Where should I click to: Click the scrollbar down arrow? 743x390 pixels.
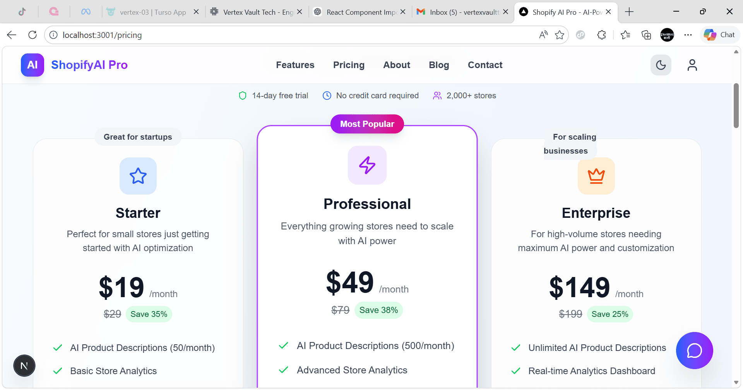click(x=736, y=383)
